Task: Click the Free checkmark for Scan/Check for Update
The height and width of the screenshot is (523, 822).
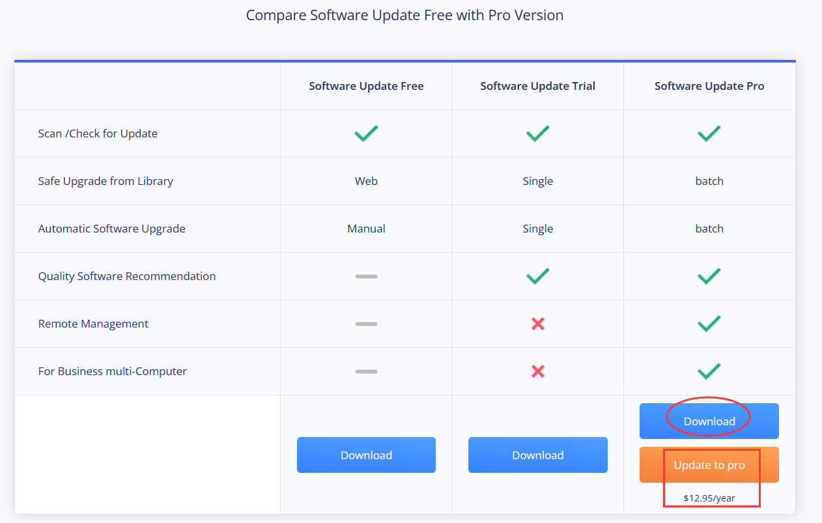Action: (366, 134)
